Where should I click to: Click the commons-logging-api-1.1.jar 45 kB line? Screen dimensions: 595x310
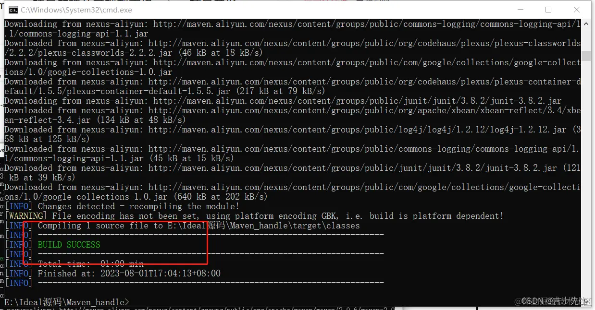(293, 154)
